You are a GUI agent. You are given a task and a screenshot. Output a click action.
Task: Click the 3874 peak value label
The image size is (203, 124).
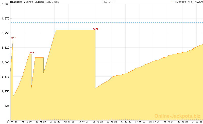(95, 29)
